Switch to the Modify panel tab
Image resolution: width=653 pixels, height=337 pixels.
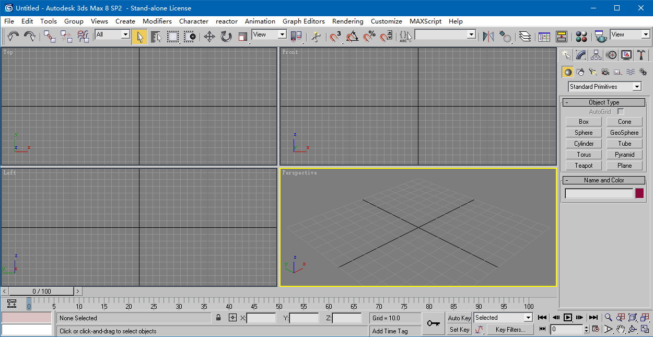click(x=581, y=55)
